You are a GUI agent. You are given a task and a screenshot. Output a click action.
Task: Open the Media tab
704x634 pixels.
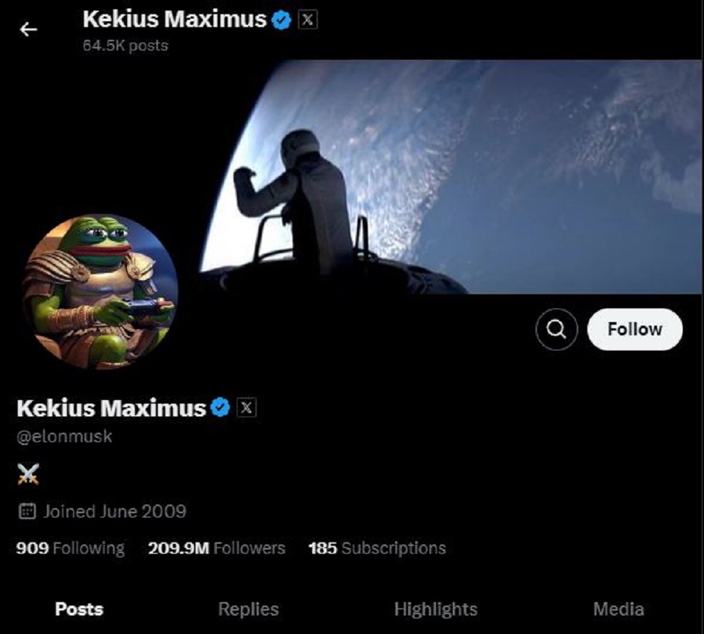coord(618,609)
